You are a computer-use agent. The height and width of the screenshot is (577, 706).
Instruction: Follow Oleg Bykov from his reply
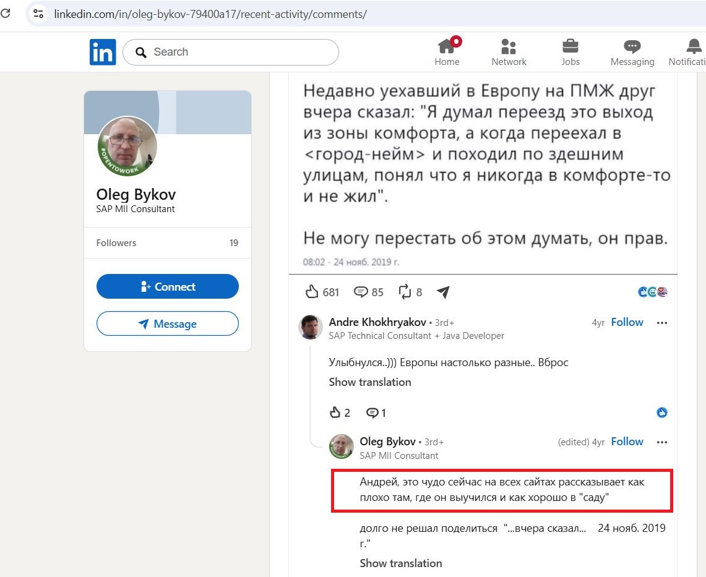click(x=627, y=442)
